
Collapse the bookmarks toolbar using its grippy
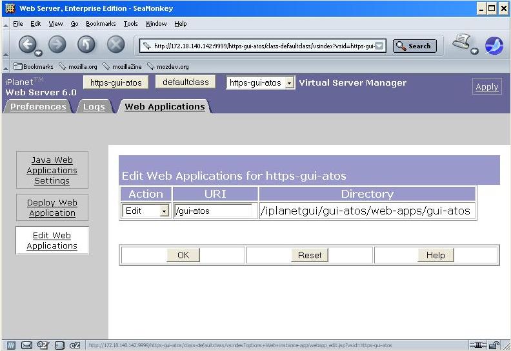pyautogui.click(x=6, y=67)
